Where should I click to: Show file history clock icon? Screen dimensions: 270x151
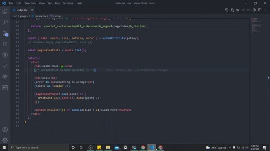coord(227,10)
